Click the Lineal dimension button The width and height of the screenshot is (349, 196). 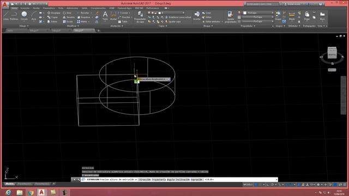tap(124, 13)
